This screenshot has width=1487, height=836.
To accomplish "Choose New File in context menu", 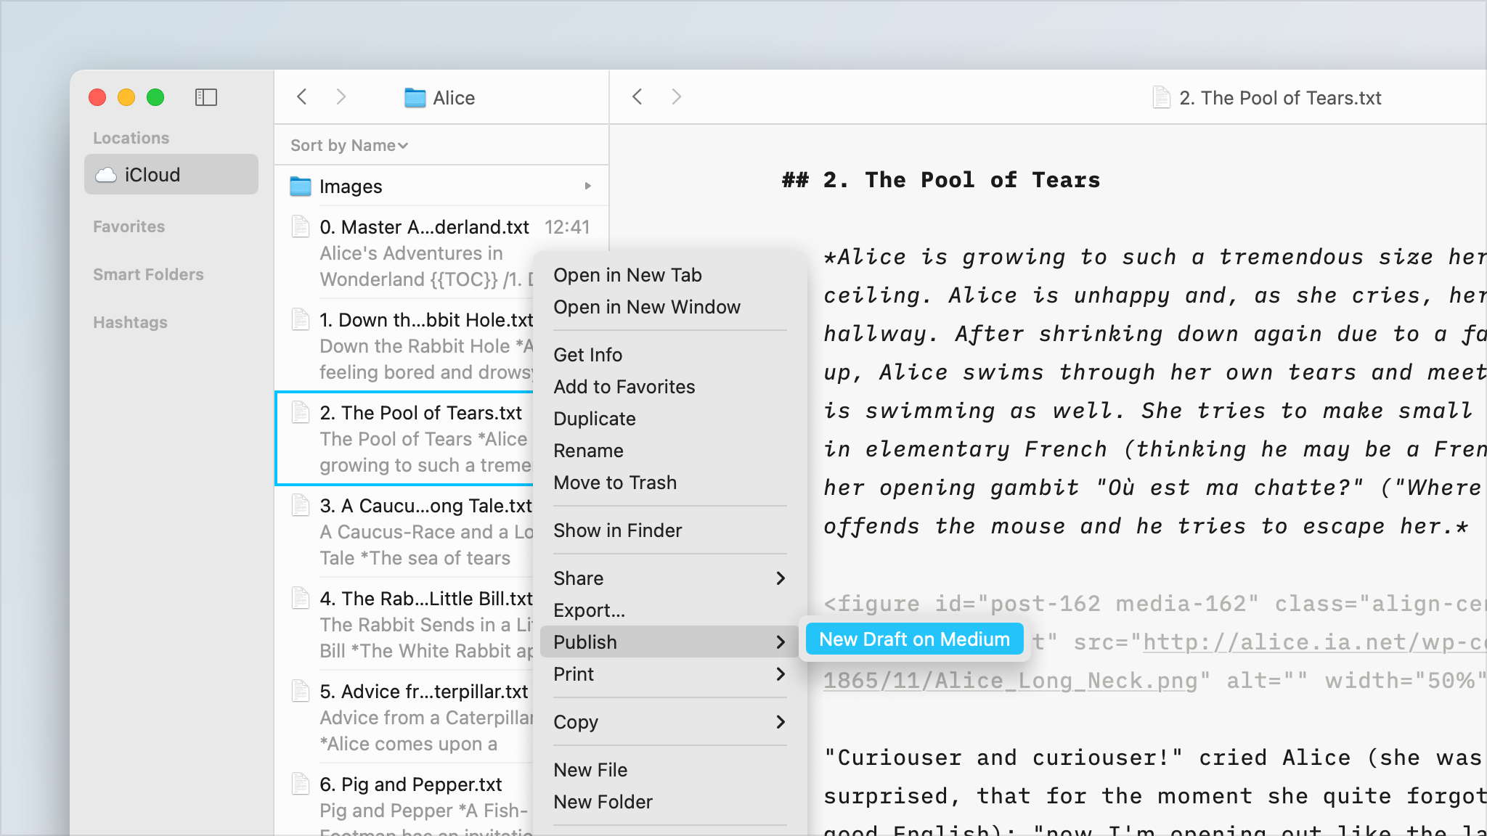I will click(669, 770).
